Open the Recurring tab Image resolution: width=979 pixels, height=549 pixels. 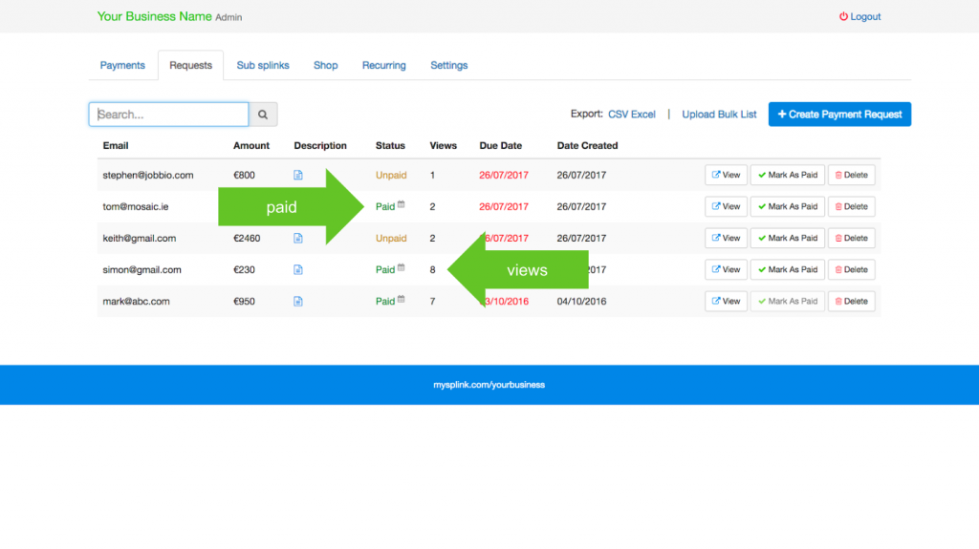(x=383, y=66)
